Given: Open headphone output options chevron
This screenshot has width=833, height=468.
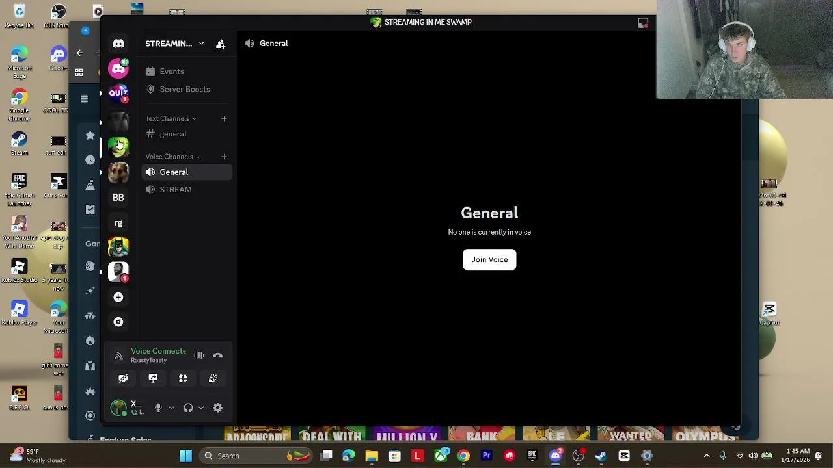Looking at the screenshot, I should click(x=201, y=408).
